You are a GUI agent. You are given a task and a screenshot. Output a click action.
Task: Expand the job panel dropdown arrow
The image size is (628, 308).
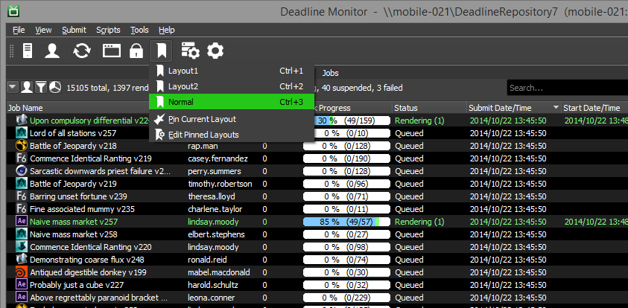[x=13, y=87]
